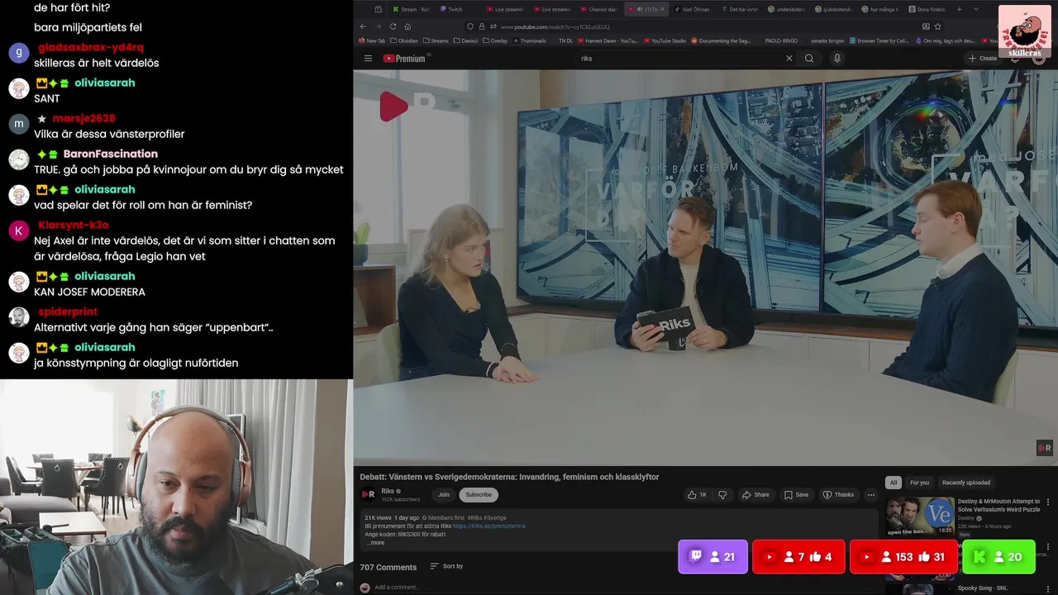Image resolution: width=1058 pixels, height=595 pixels.
Task: Switch to the 'Stream - Kick' tab
Action: click(411, 9)
